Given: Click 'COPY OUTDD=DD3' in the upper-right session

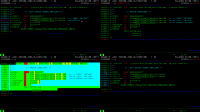Looking at the screenshot, I should tap(132, 31).
